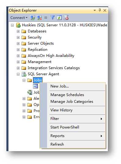The width and height of the screenshot is (121, 164).
Task: Select the Databases tree label
Action: point(37,31)
